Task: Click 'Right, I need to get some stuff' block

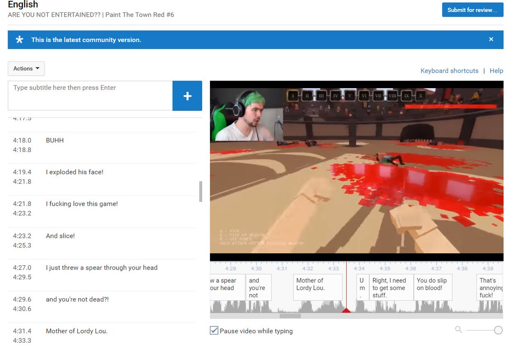Action: click(391, 287)
